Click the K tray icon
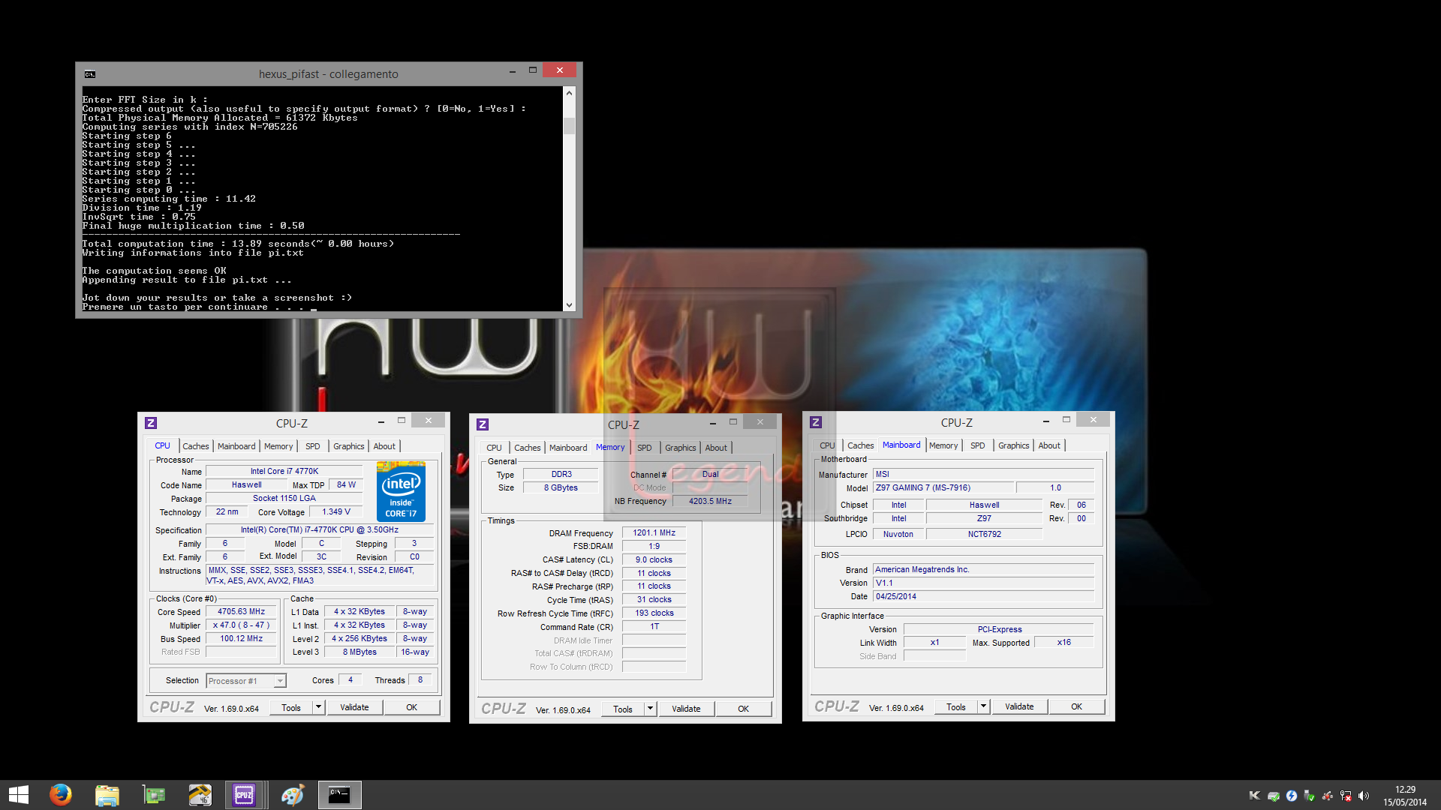1441x810 pixels. tap(1254, 796)
